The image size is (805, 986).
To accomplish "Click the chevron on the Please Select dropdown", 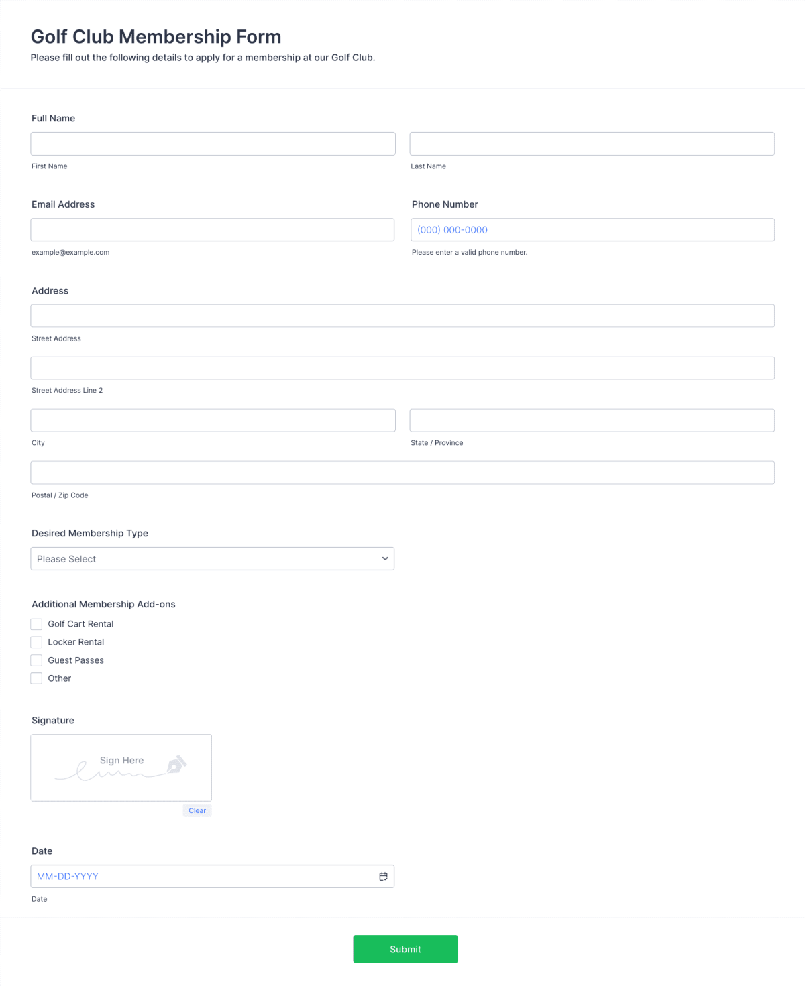I will [x=384, y=558].
